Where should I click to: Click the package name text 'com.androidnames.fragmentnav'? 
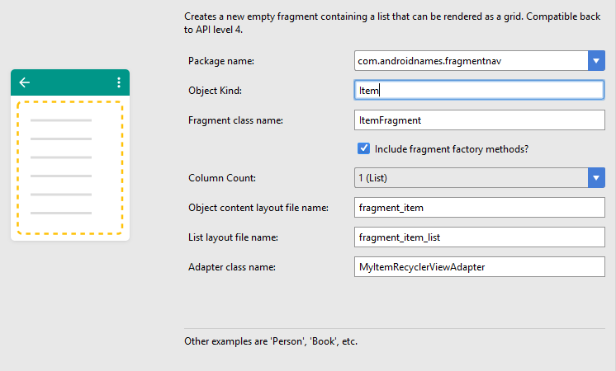click(x=429, y=61)
